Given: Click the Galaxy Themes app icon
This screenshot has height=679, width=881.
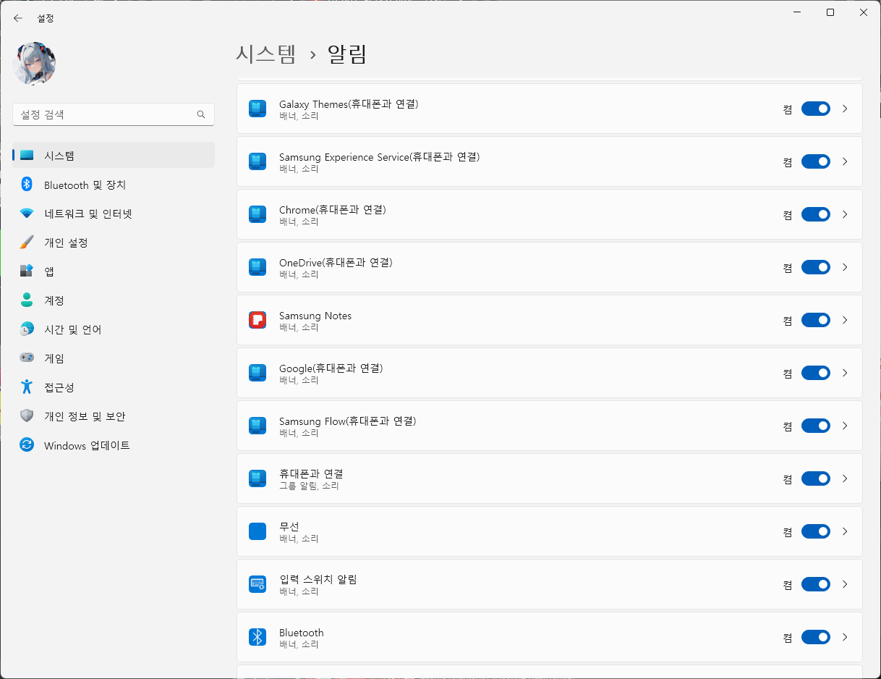Looking at the screenshot, I should click(x=258, y=109).
